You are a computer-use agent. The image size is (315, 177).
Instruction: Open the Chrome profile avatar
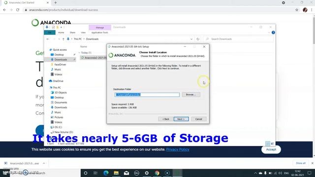305,10
